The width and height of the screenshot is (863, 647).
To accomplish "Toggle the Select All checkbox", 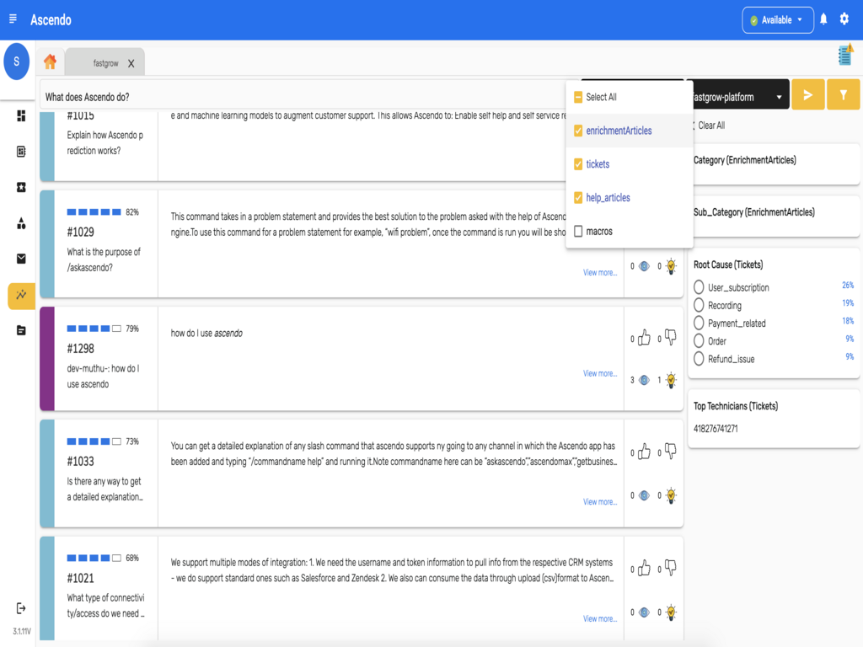I will click(578, 97).
